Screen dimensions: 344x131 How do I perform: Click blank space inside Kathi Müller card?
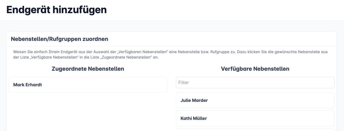tap(269, 118)
